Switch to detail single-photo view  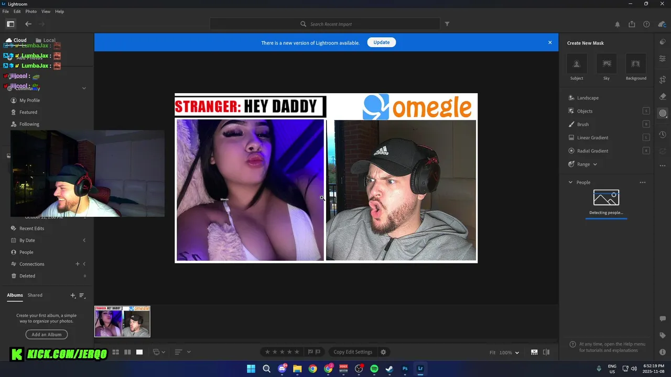[x=139, y=352]
